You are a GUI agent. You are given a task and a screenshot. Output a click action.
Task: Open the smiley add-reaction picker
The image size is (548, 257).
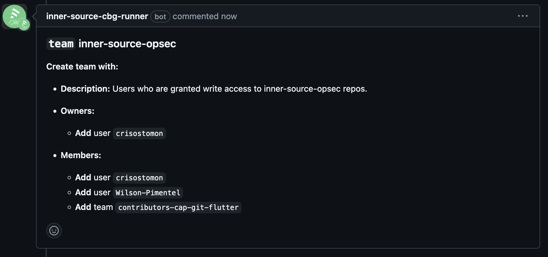coord(54,231)
